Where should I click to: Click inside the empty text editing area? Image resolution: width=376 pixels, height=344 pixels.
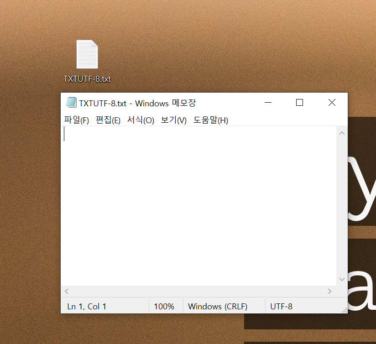(x=199, y=206)
